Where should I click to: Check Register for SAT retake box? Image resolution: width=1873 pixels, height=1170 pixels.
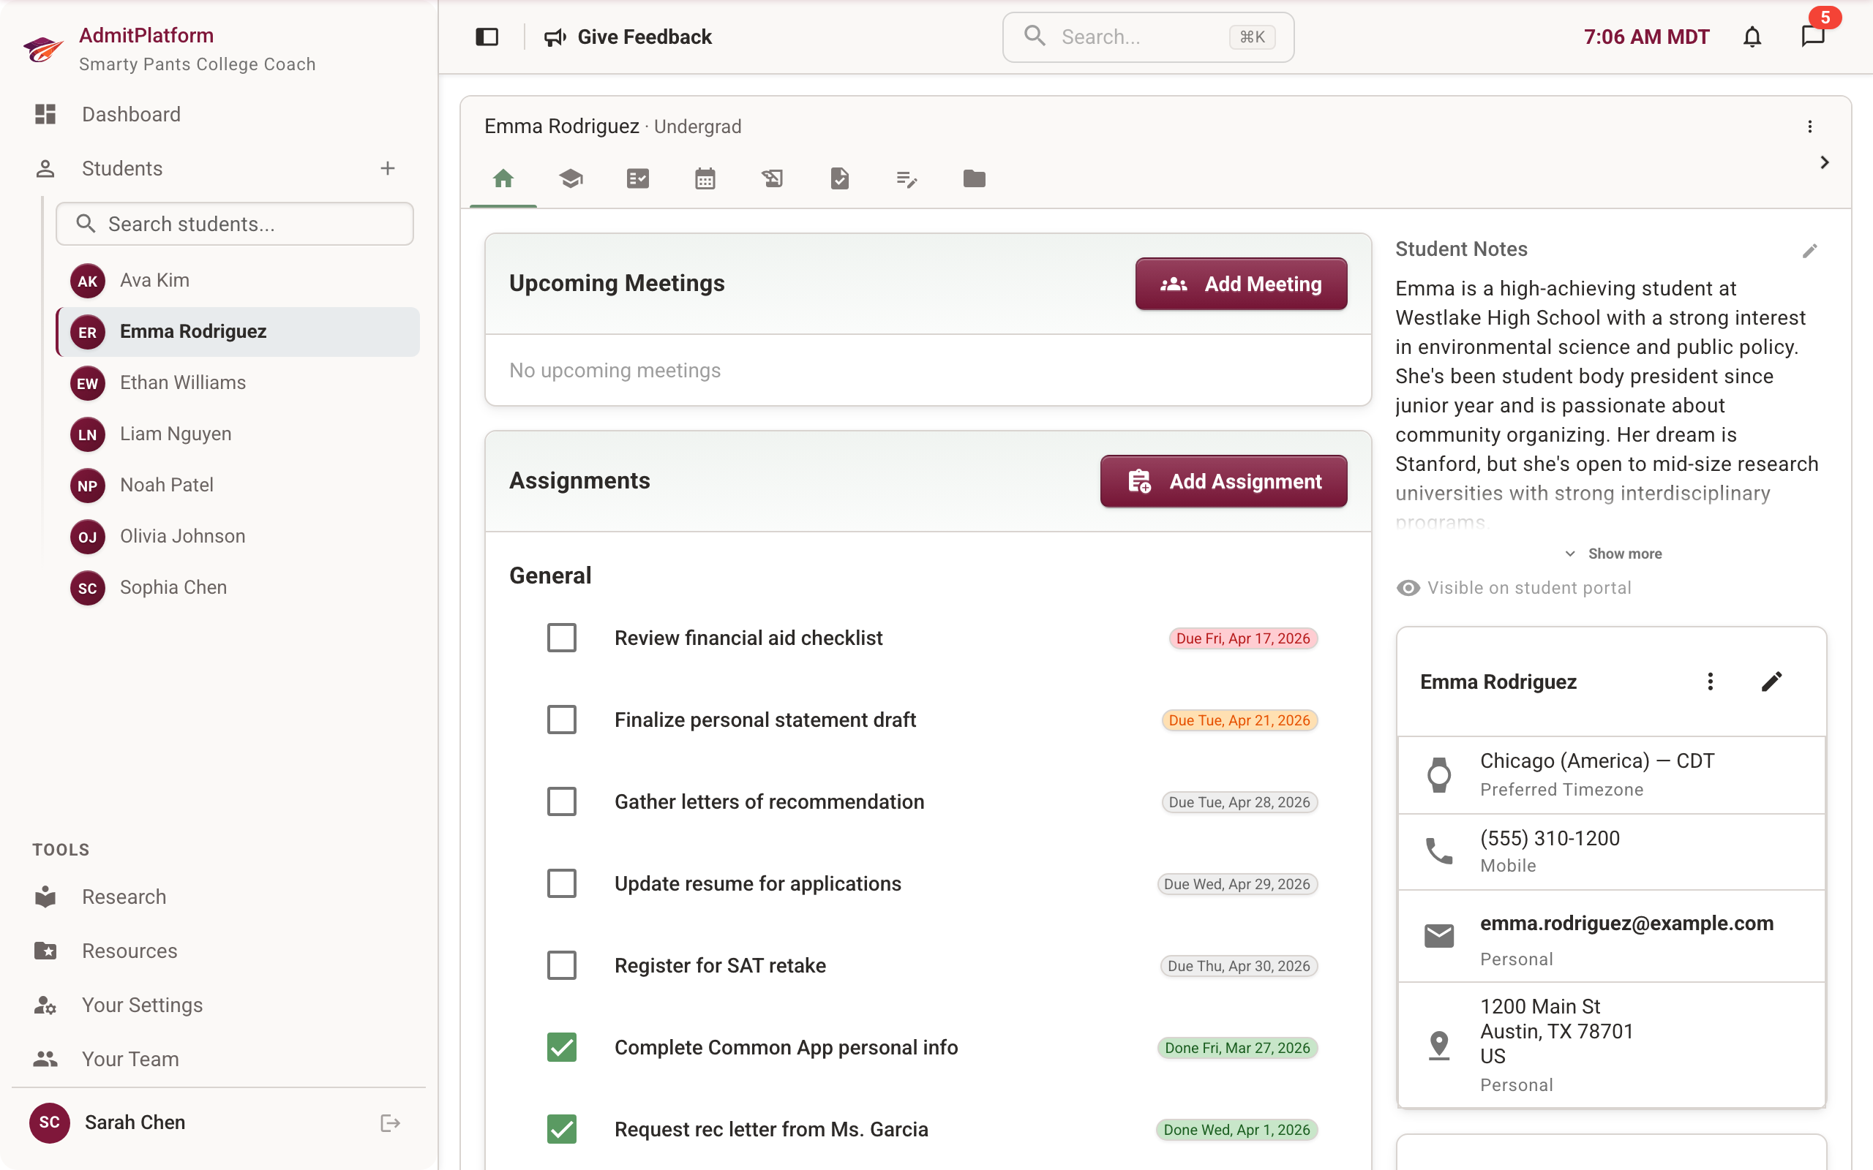point(561,965)
